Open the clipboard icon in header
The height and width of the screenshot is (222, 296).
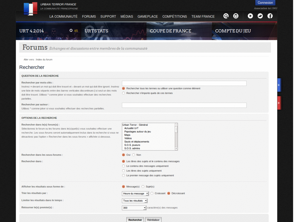236,16
